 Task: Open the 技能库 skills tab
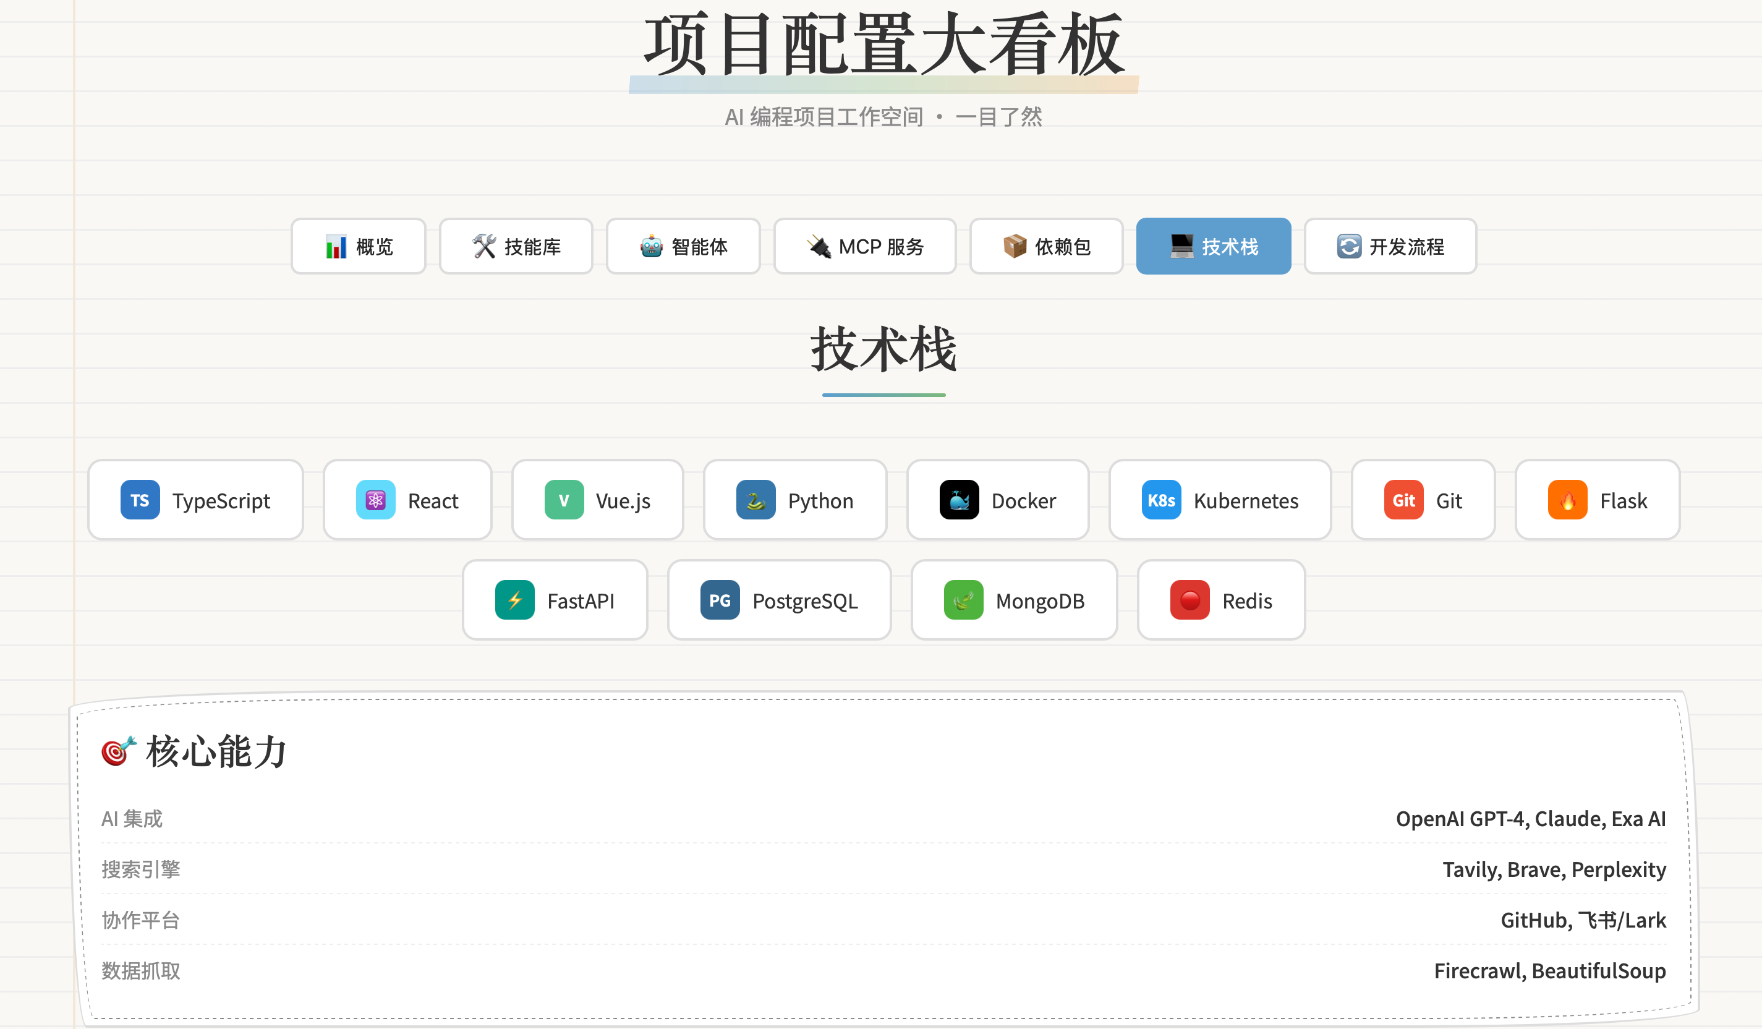tap(516, 246)
